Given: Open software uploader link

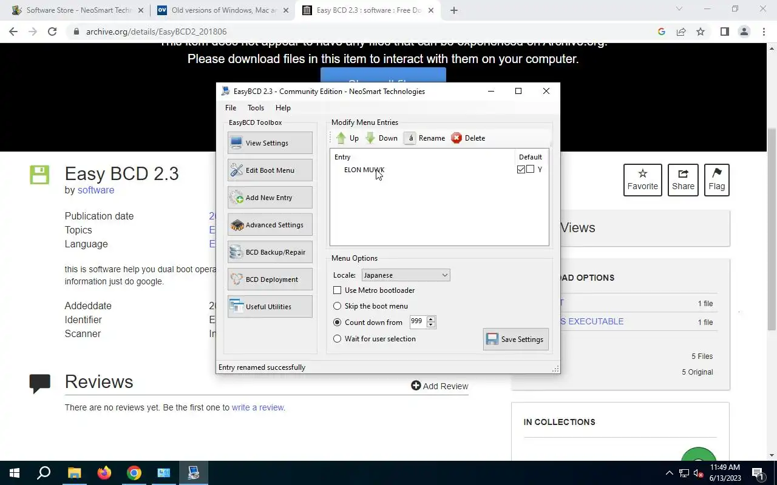Looking at the screenshot, I should pyautogui.click(x=96, y=190).
